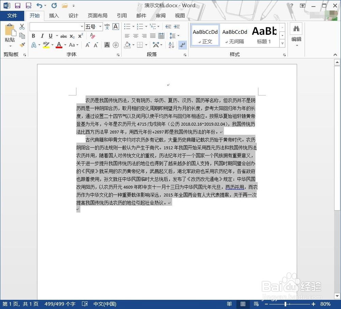Toggle Center text alignment
Image resolution: width=341 pixels, height=309 pixels.
(x=136, y=36)
